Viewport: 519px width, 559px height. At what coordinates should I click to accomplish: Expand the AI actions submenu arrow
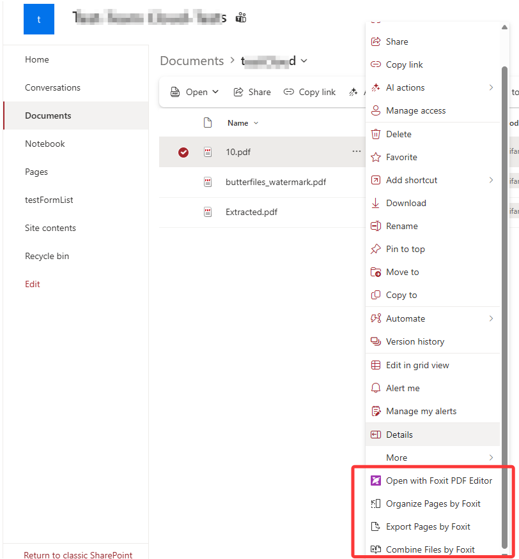coord(491,87)
